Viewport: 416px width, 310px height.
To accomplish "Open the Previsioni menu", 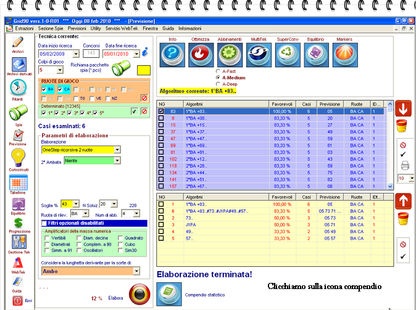I will point(77,28).
